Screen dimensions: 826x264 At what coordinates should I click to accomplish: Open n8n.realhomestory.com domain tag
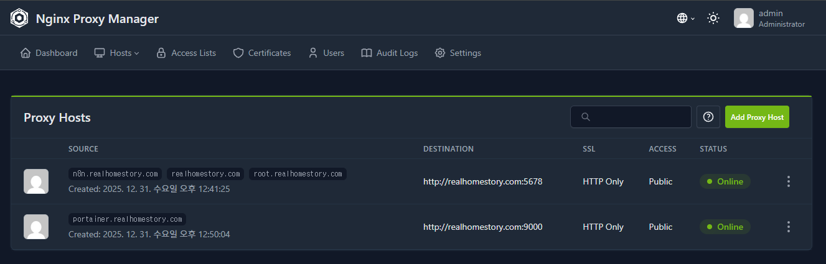coord(116,174)
